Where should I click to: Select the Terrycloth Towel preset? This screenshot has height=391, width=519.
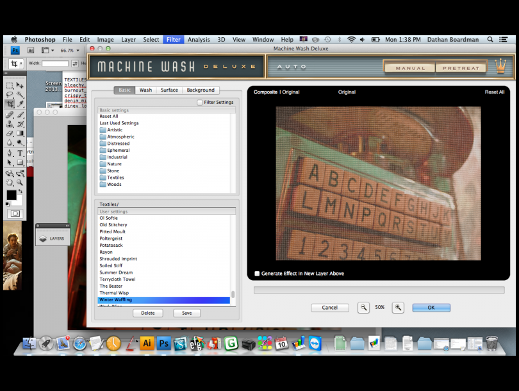(x=164, y=279)
